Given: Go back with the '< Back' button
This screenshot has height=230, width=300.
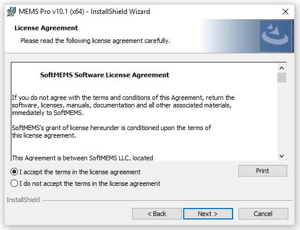Looking at the screenshot, I should coord(157,214).
